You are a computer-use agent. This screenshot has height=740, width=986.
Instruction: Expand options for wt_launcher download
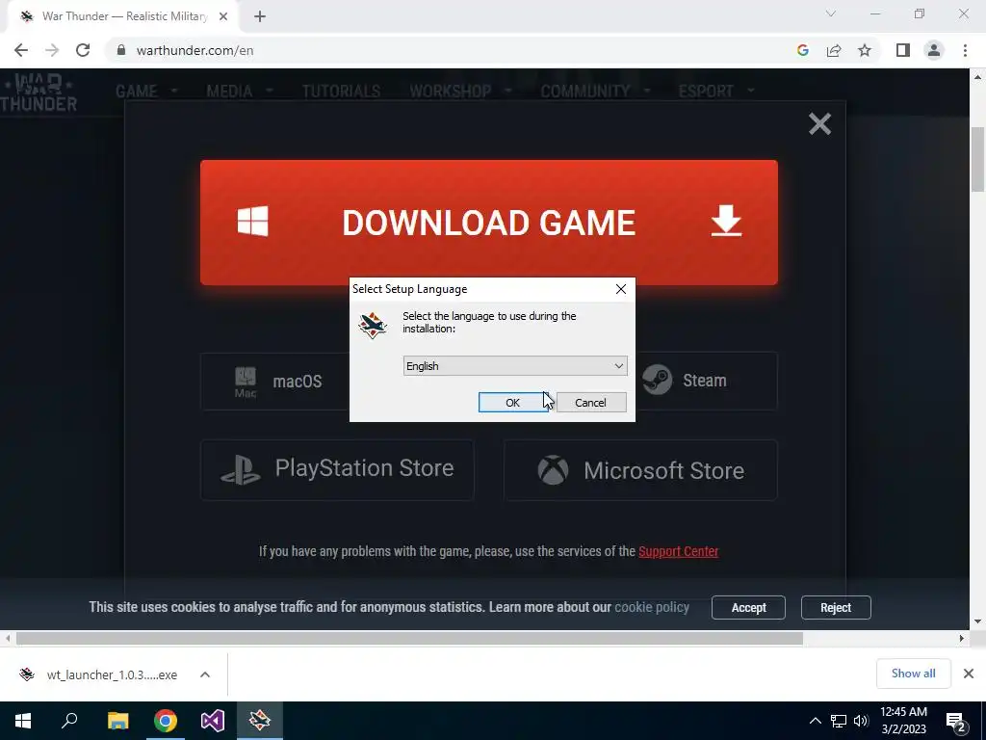tap(205, 674)
